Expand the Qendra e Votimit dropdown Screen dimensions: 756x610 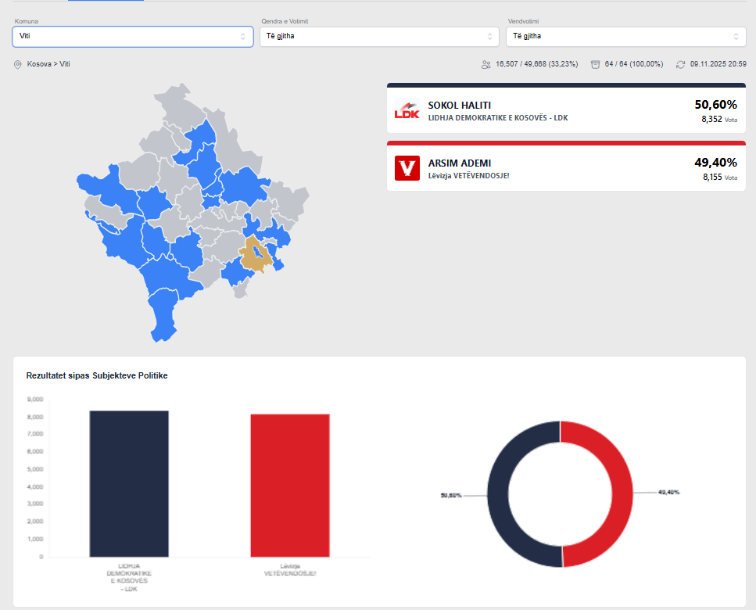[378, 36]
